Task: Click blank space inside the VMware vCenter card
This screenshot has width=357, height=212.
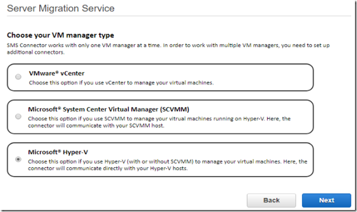Action: pos(262,77)
